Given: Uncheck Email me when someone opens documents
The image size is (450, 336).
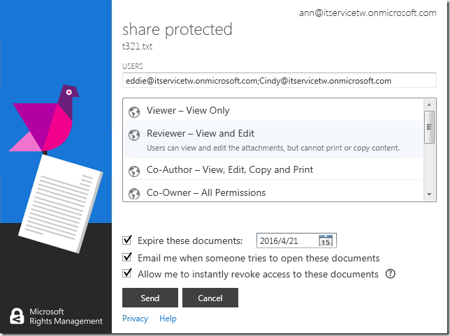Looking at the screenshot, I should click(x=127, y=257).
